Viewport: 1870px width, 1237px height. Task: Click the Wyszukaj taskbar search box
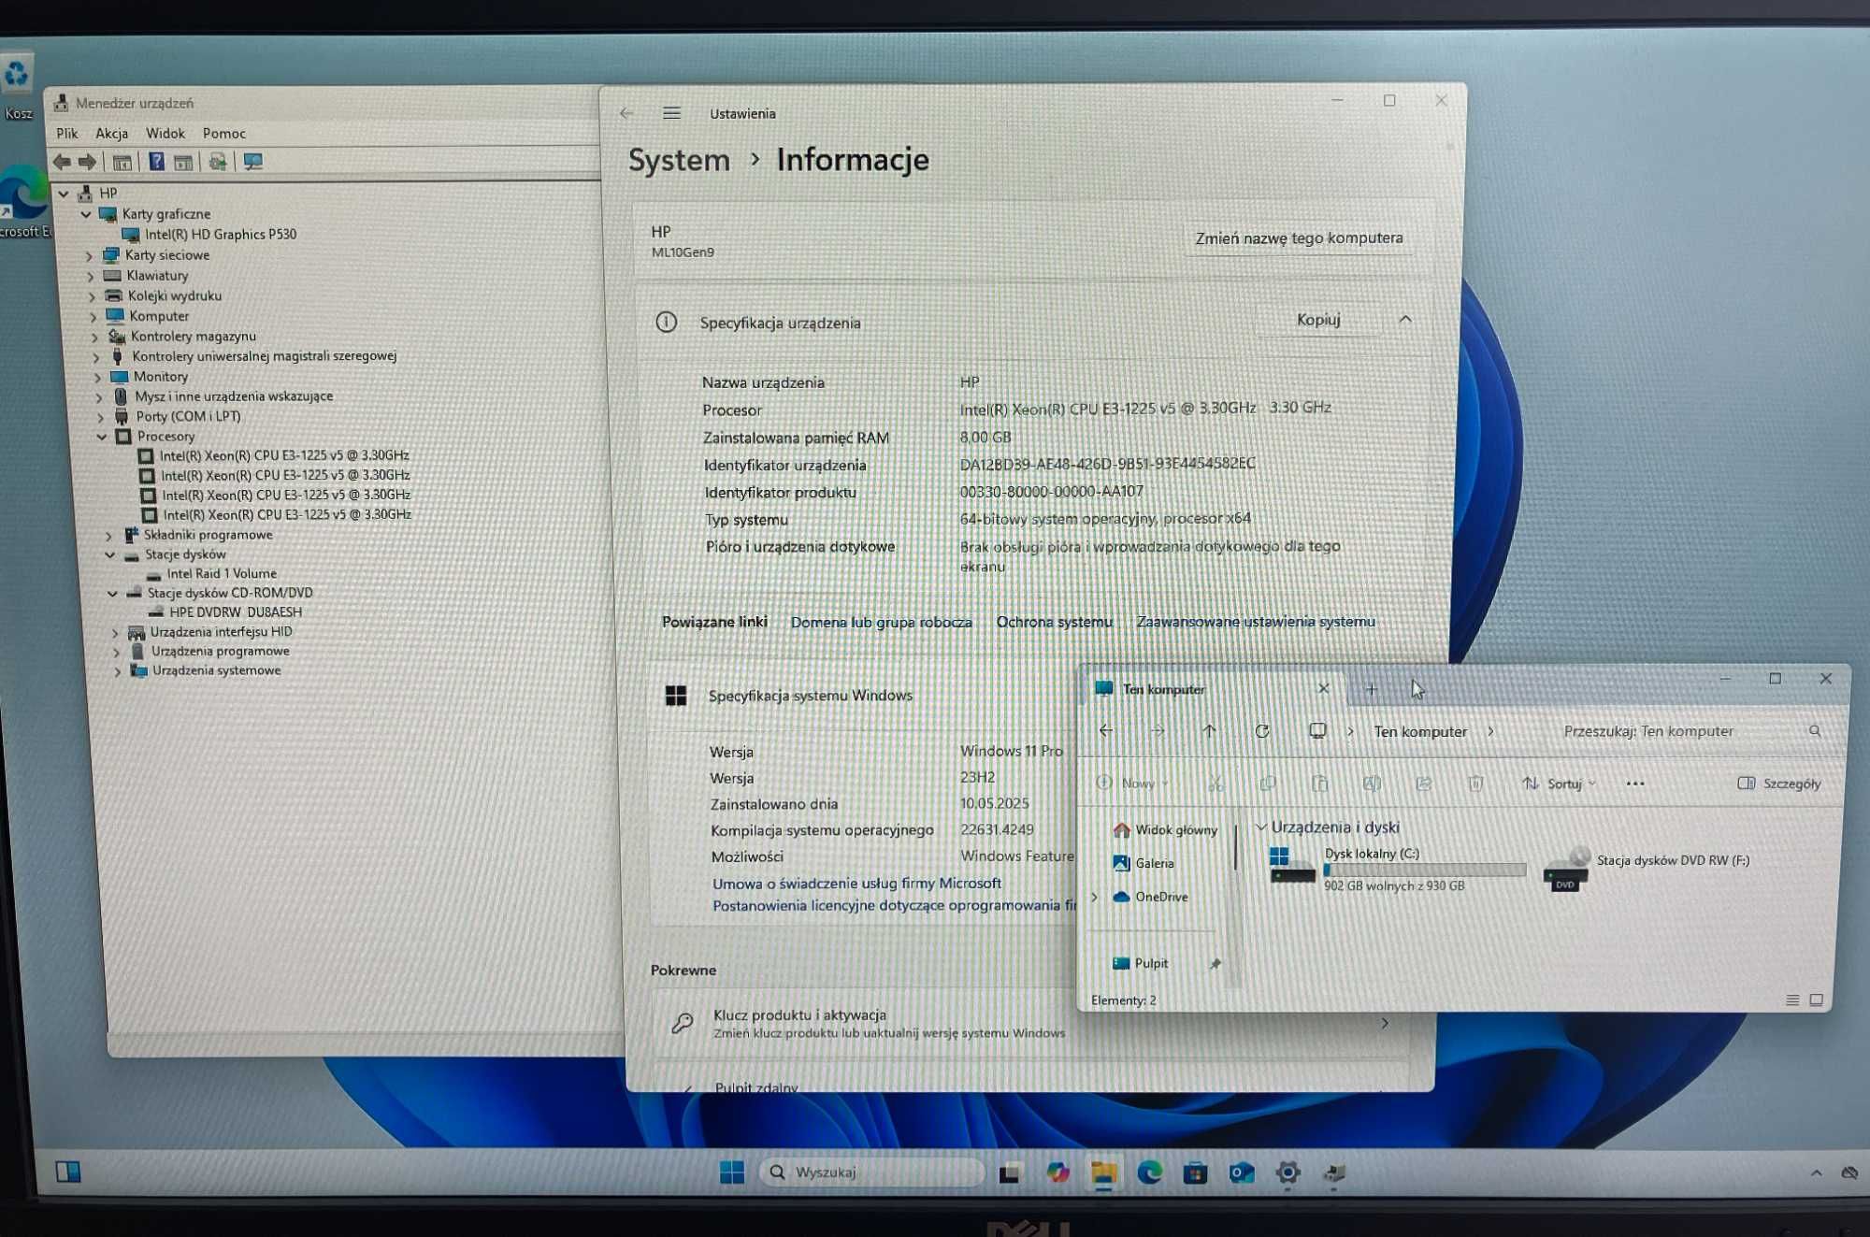872,1172
